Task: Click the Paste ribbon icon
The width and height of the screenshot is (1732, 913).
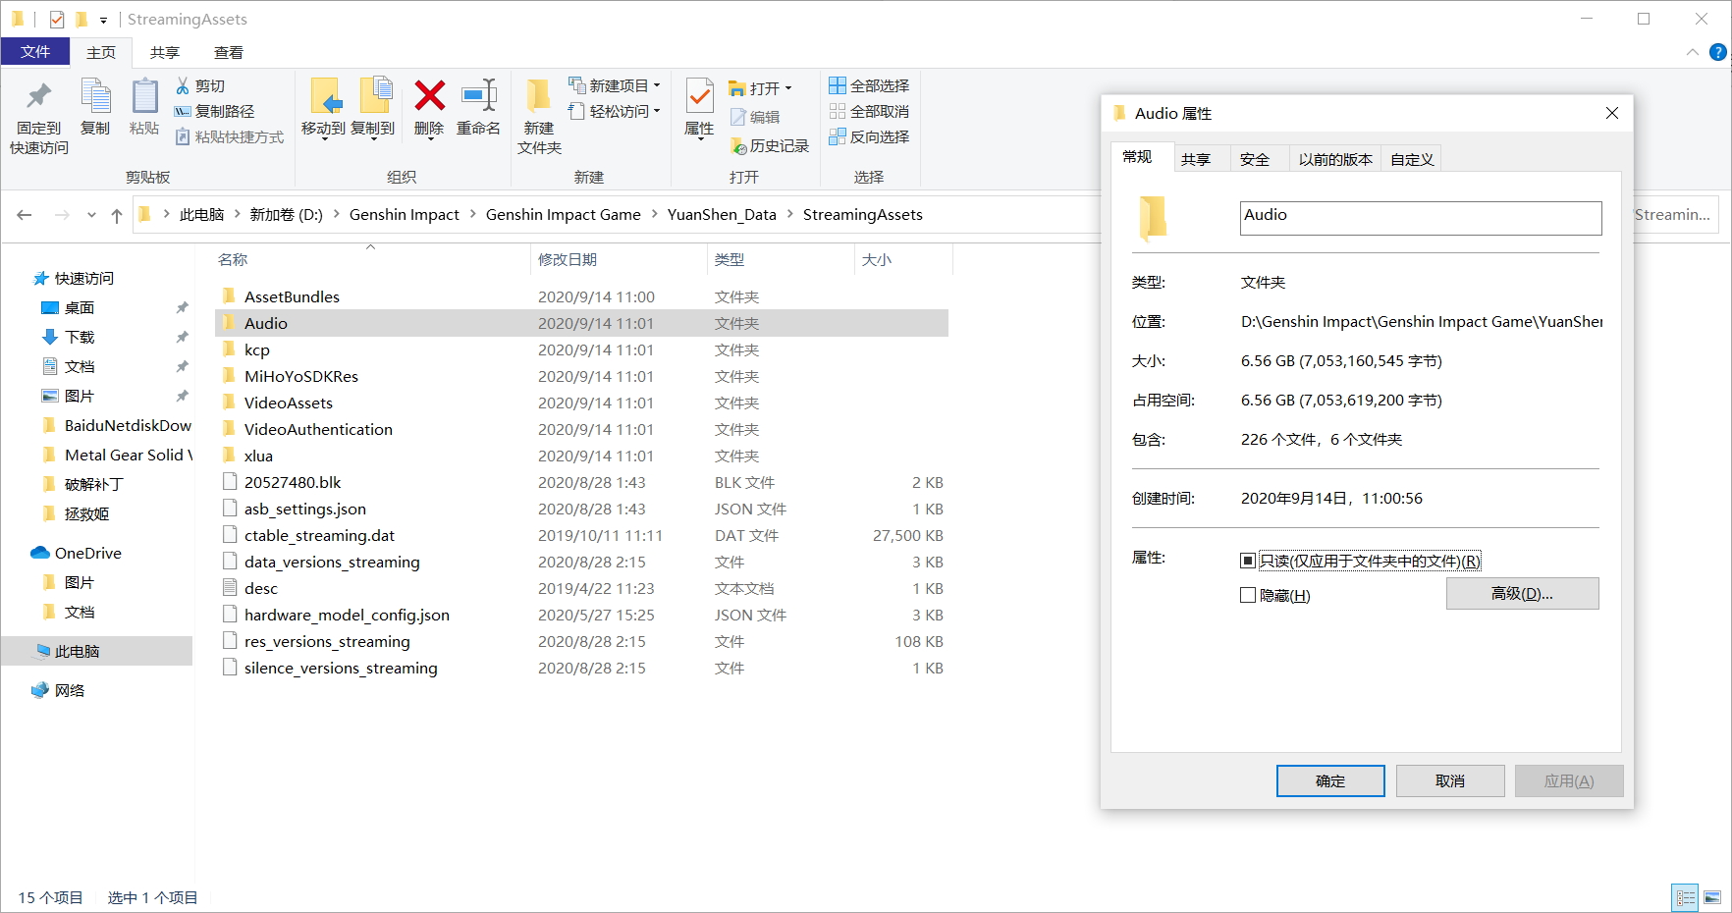Action: pos(144,107)
